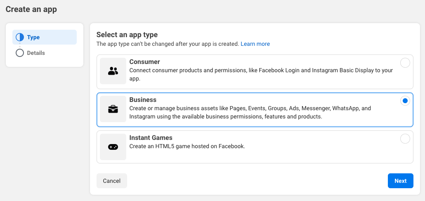Open the Learn more link
425x201 pixels.
point(255,44)
